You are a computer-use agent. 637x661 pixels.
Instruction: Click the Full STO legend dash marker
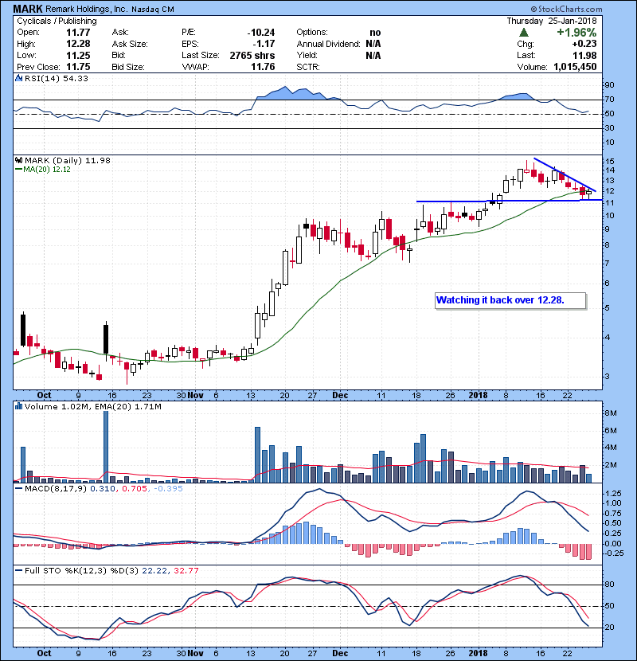[18, 570]
